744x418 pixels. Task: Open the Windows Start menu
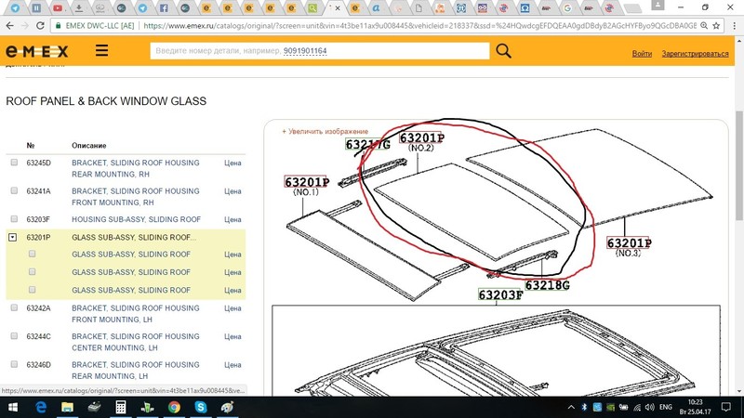(13, 407)
